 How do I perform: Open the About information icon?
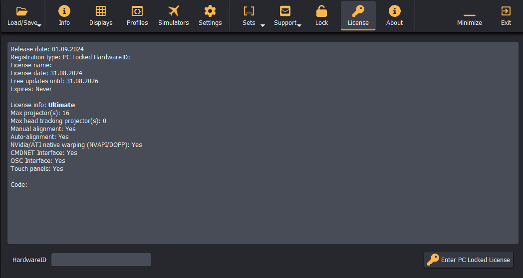point(395,11)
